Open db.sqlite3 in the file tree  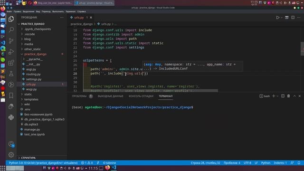click(x=31, y=124)
